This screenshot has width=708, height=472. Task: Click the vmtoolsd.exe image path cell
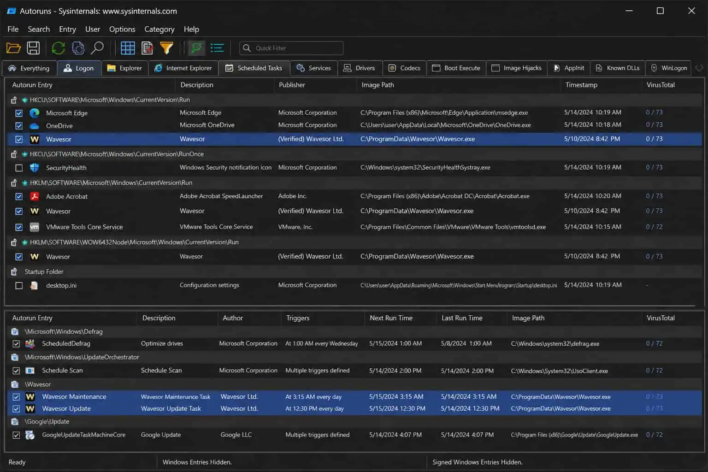point(453,227)
